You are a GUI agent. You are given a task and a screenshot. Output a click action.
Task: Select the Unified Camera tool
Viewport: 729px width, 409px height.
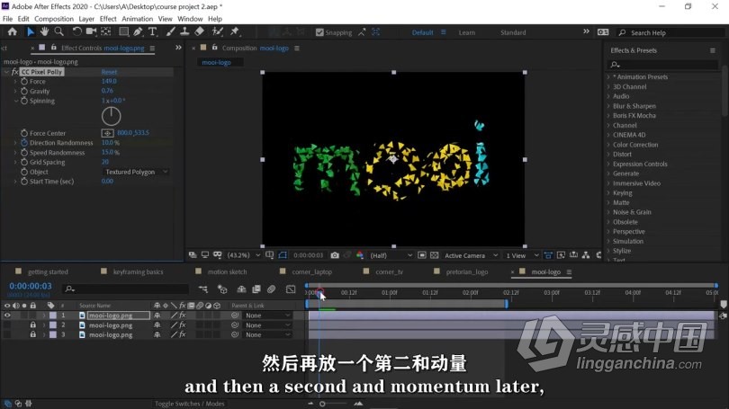coord(91,31)
